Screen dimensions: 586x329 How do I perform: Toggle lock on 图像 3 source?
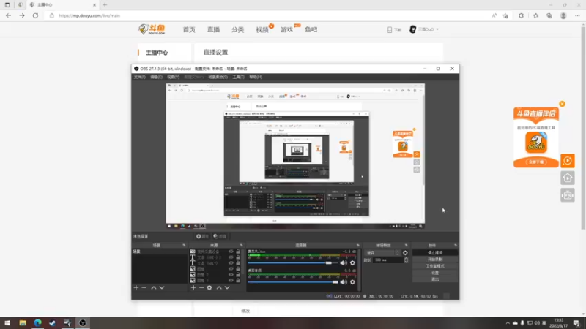[x=237, y=280]
